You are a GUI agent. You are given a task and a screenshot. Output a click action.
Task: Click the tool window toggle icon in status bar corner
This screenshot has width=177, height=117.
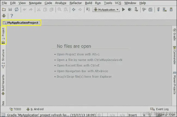coord(3,115)
